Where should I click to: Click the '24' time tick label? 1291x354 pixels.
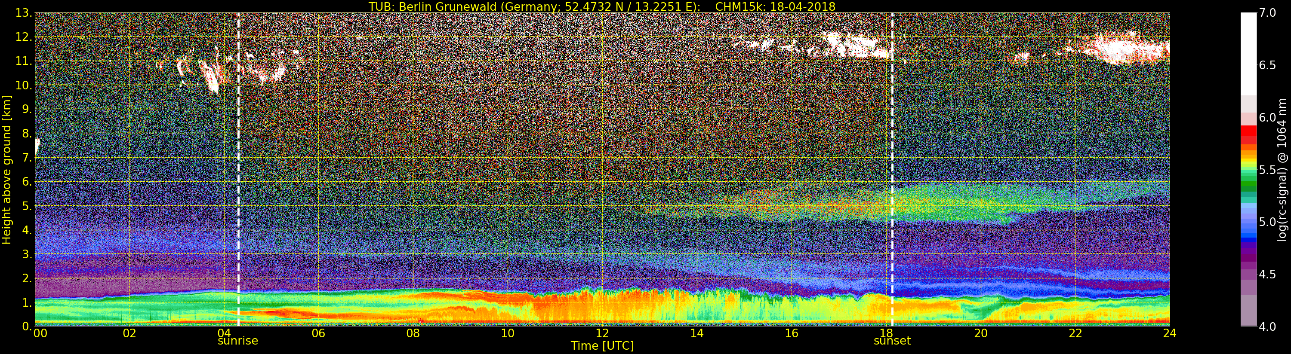(1170, 333)
